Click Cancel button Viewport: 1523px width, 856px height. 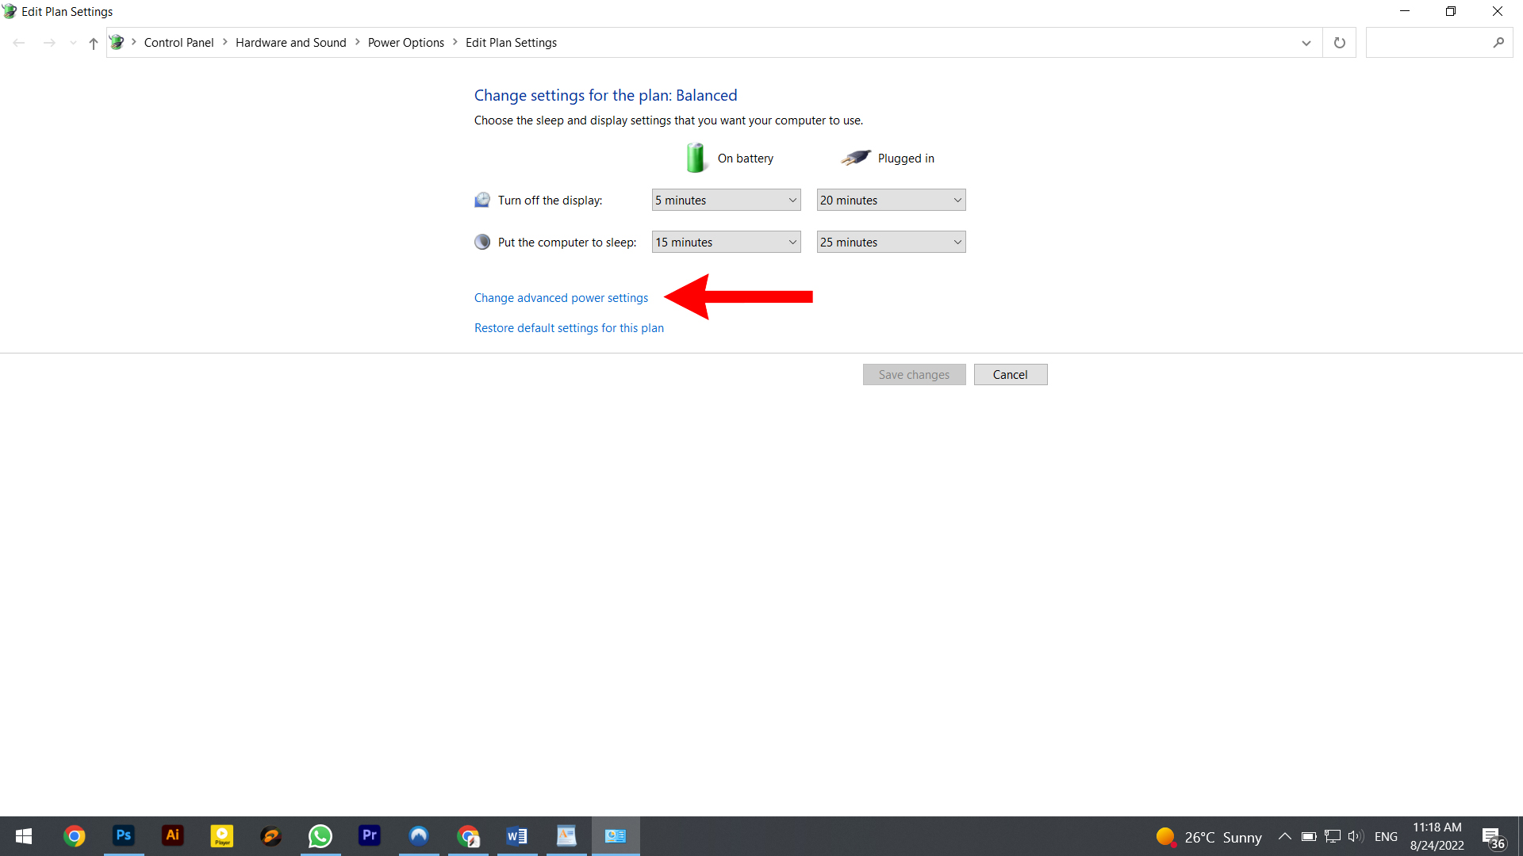[1011, 374]
